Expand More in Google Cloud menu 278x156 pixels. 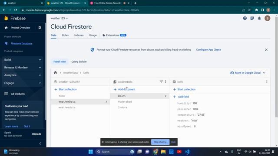tap(248, 73)
